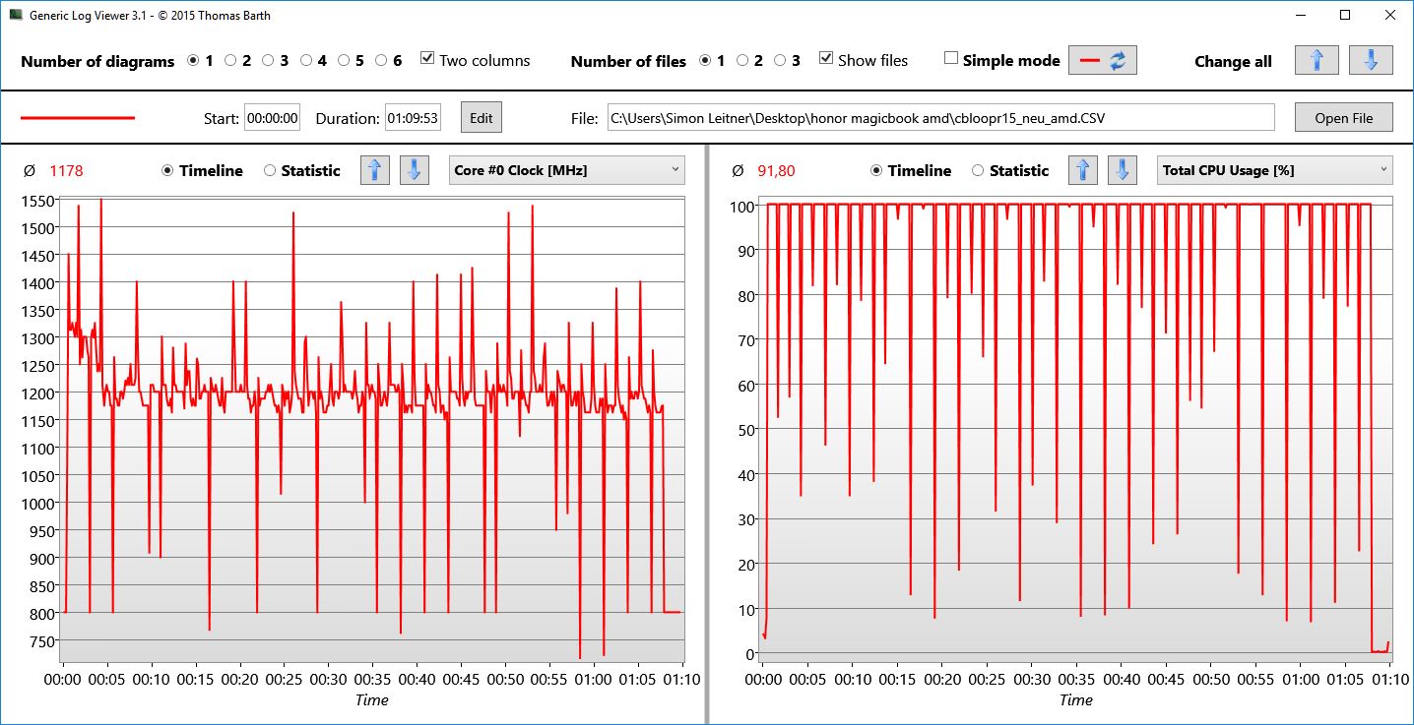This screenshot has width=1414, height=725.
Task: Click the Change all label
Action: pos(1233,61)
